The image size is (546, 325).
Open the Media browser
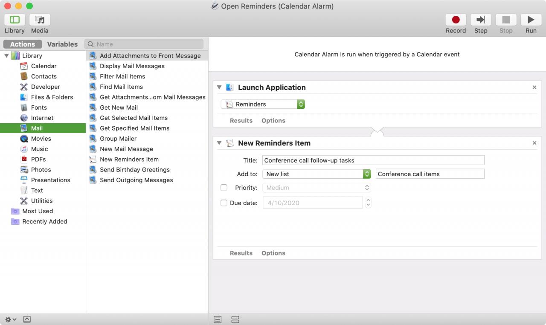[40, 20]
